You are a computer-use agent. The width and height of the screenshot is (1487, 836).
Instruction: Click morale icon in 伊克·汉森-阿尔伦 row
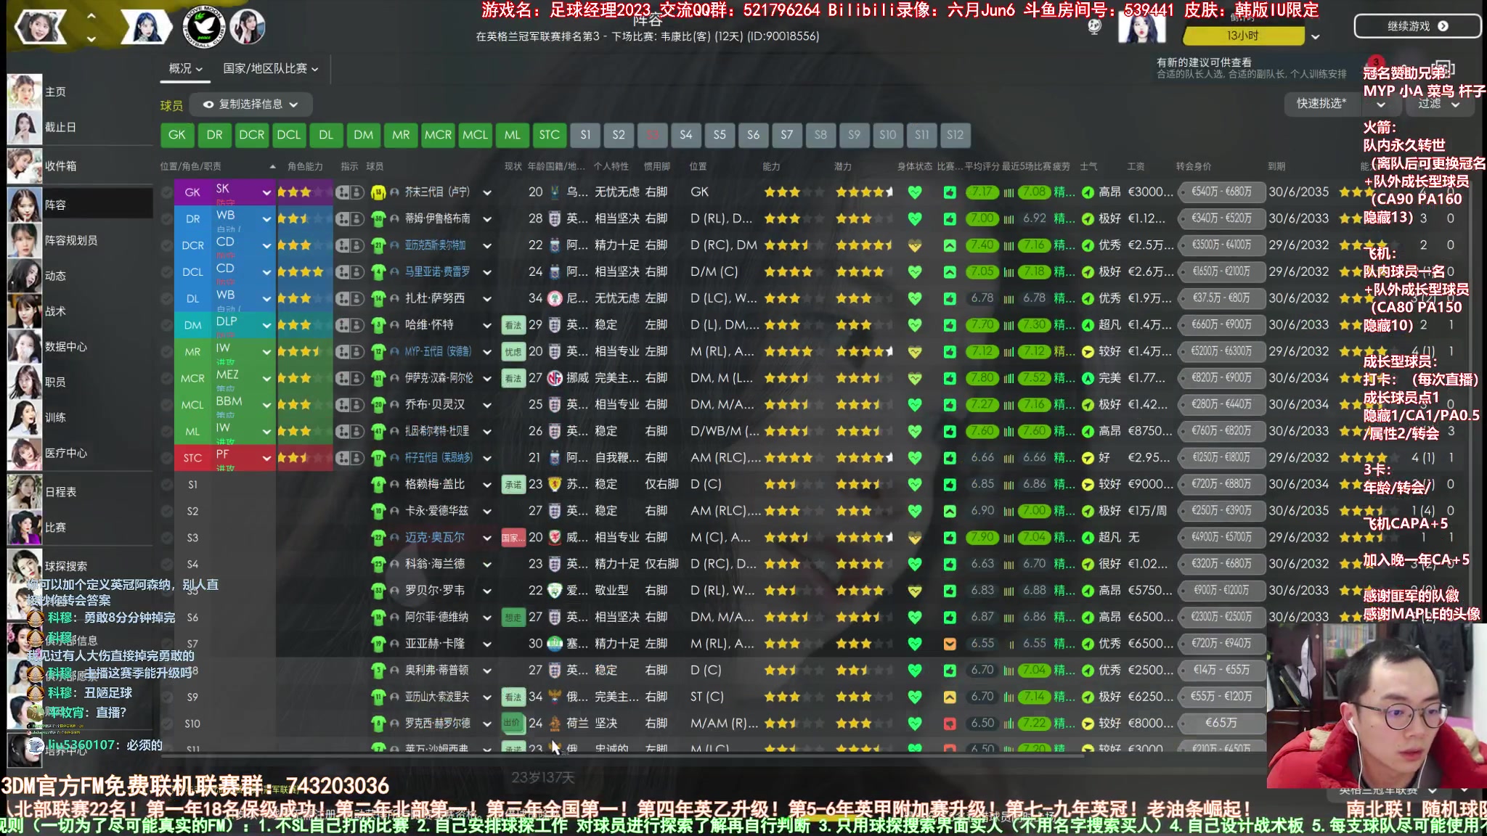pyautogui.click(x=1088, y=378)
